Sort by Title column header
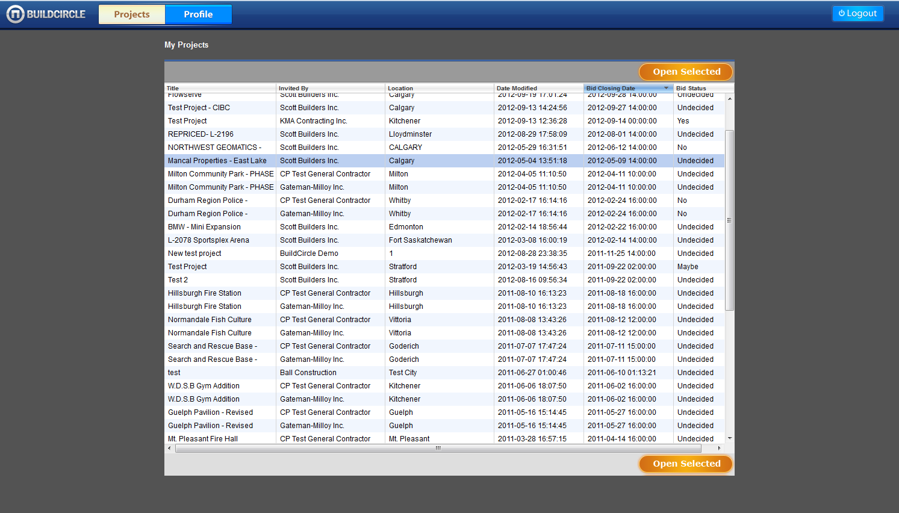 (x=220, y=88)
